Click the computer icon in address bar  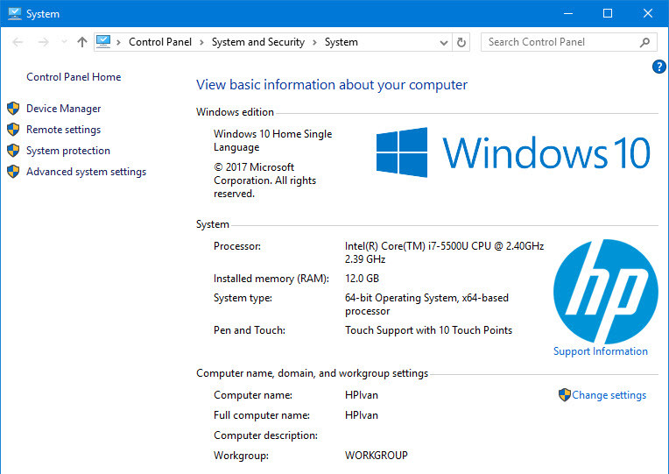pos(104,41)
